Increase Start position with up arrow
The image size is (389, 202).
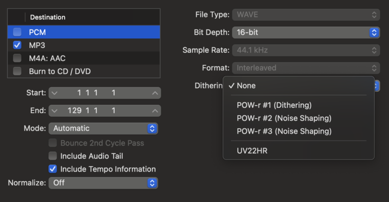155,93
